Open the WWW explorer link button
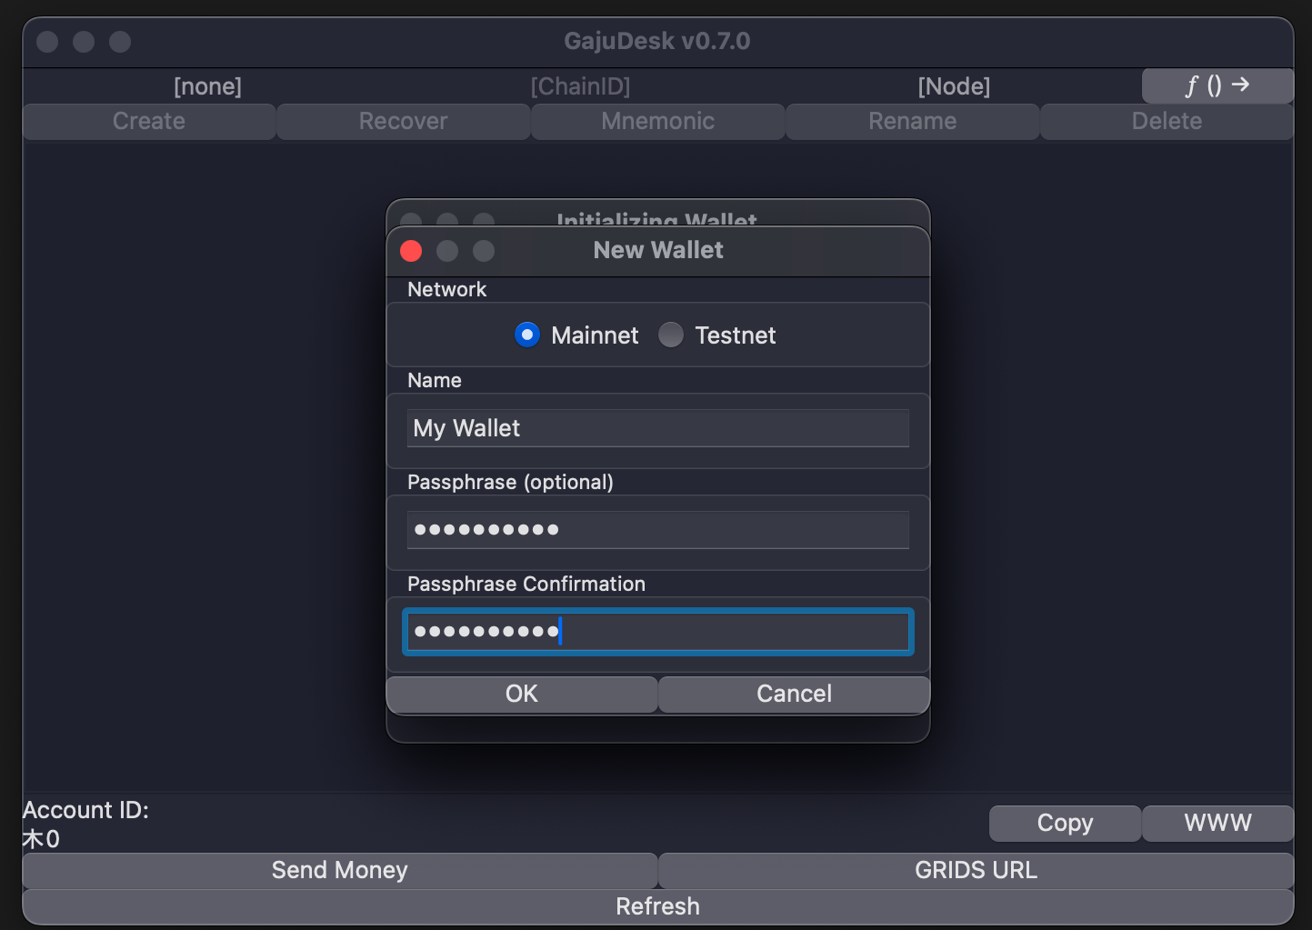Viewport: 1312px width, 930px height. [1217, 824]
